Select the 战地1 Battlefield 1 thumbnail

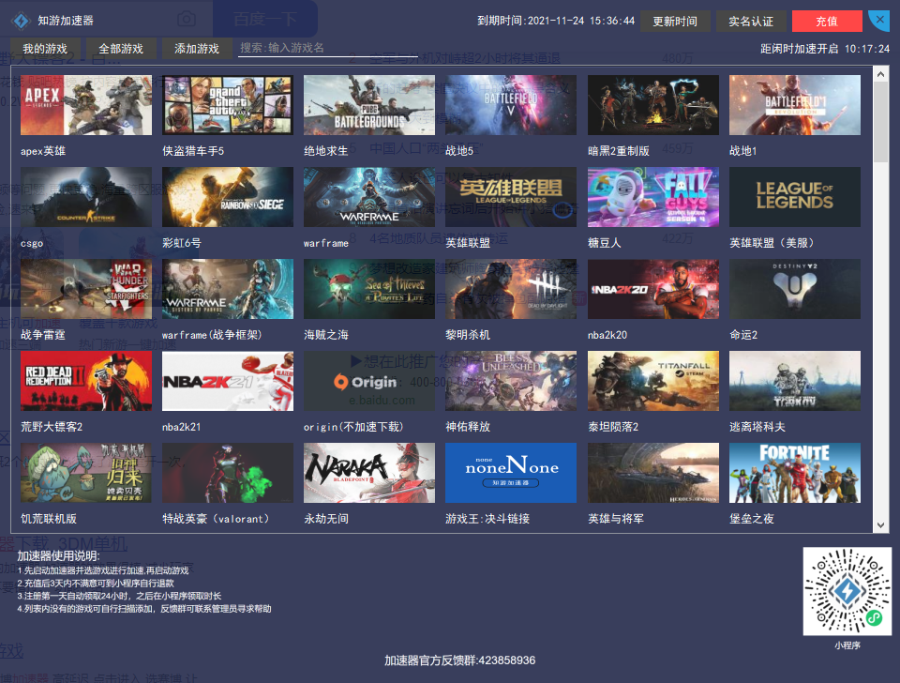click(795, 105)
